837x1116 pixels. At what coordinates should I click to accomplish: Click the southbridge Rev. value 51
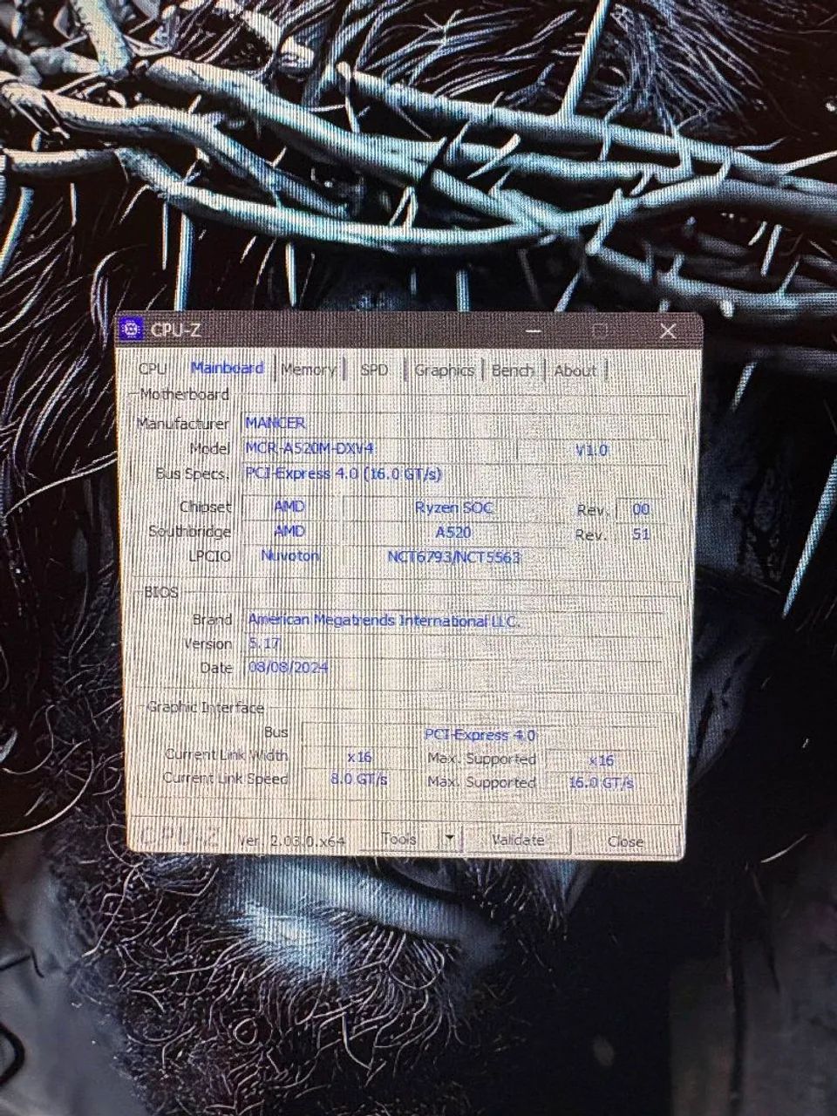641,534
